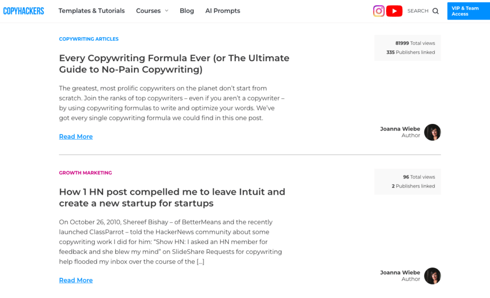Click the search magnifying glass icon
This screenshot has width=490, height=298.
[x=435, y=11]
